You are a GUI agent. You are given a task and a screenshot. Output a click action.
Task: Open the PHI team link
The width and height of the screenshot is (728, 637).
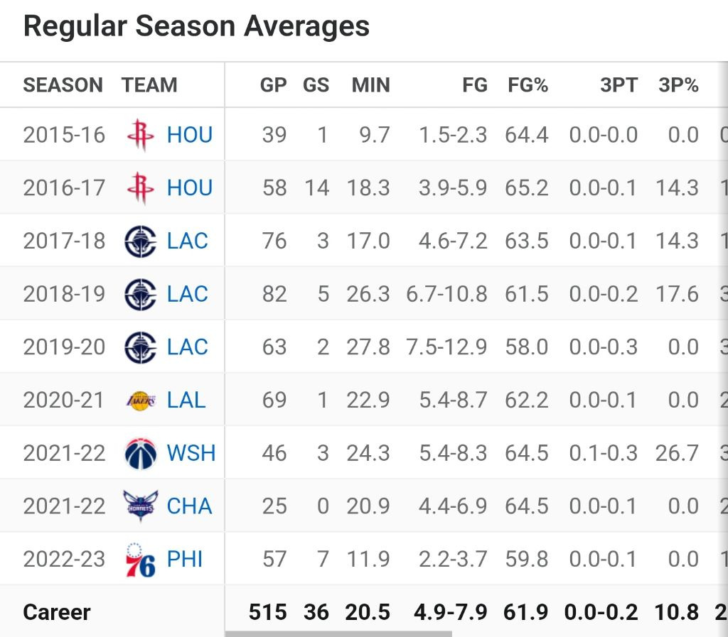(185, 559)
